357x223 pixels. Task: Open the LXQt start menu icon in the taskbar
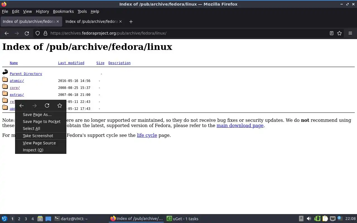(4, 219)
